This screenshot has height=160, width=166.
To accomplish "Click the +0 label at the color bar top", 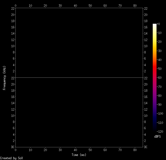I will point(159,24).
